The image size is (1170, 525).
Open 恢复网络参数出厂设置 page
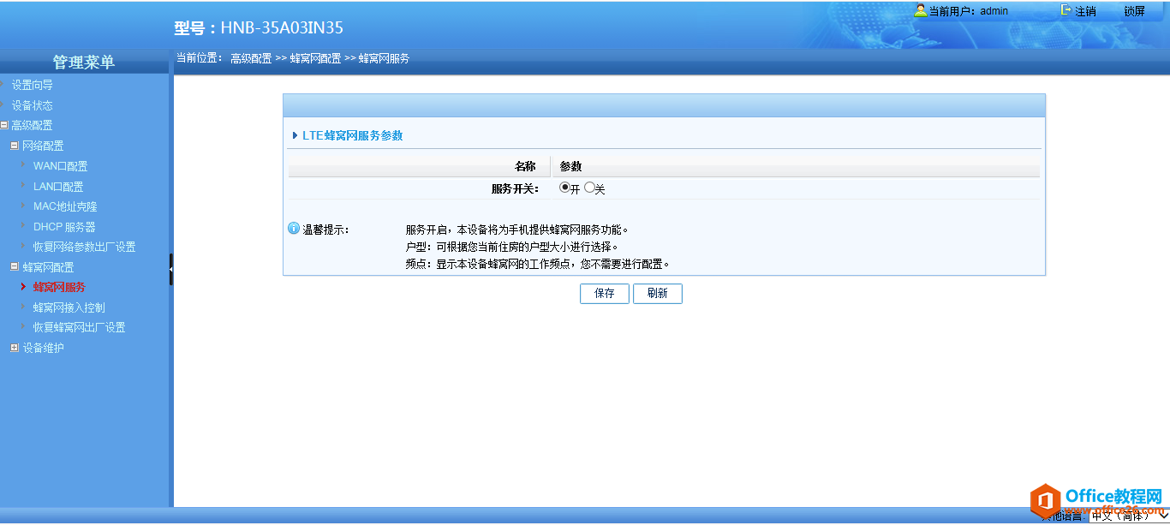coord(84,247)
